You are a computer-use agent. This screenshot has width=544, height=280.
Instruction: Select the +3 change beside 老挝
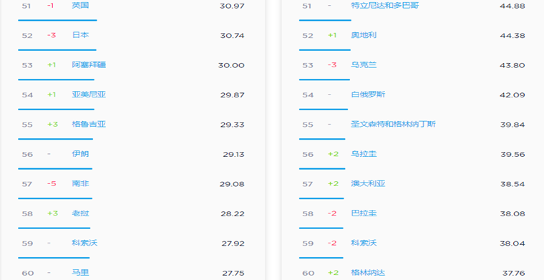tap(52, 213)
